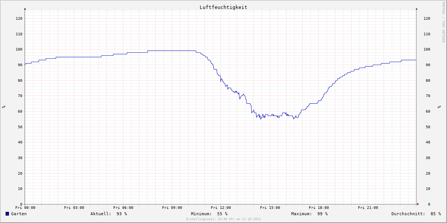447x223 pixels.
Task: Click the 60 label on the right axis
Action: (x=428, y=111)
